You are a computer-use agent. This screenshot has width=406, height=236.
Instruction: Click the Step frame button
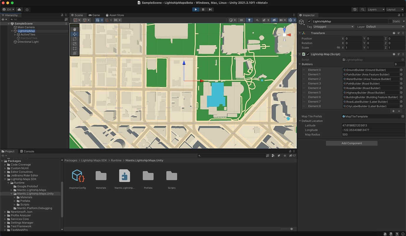[210, 9]
